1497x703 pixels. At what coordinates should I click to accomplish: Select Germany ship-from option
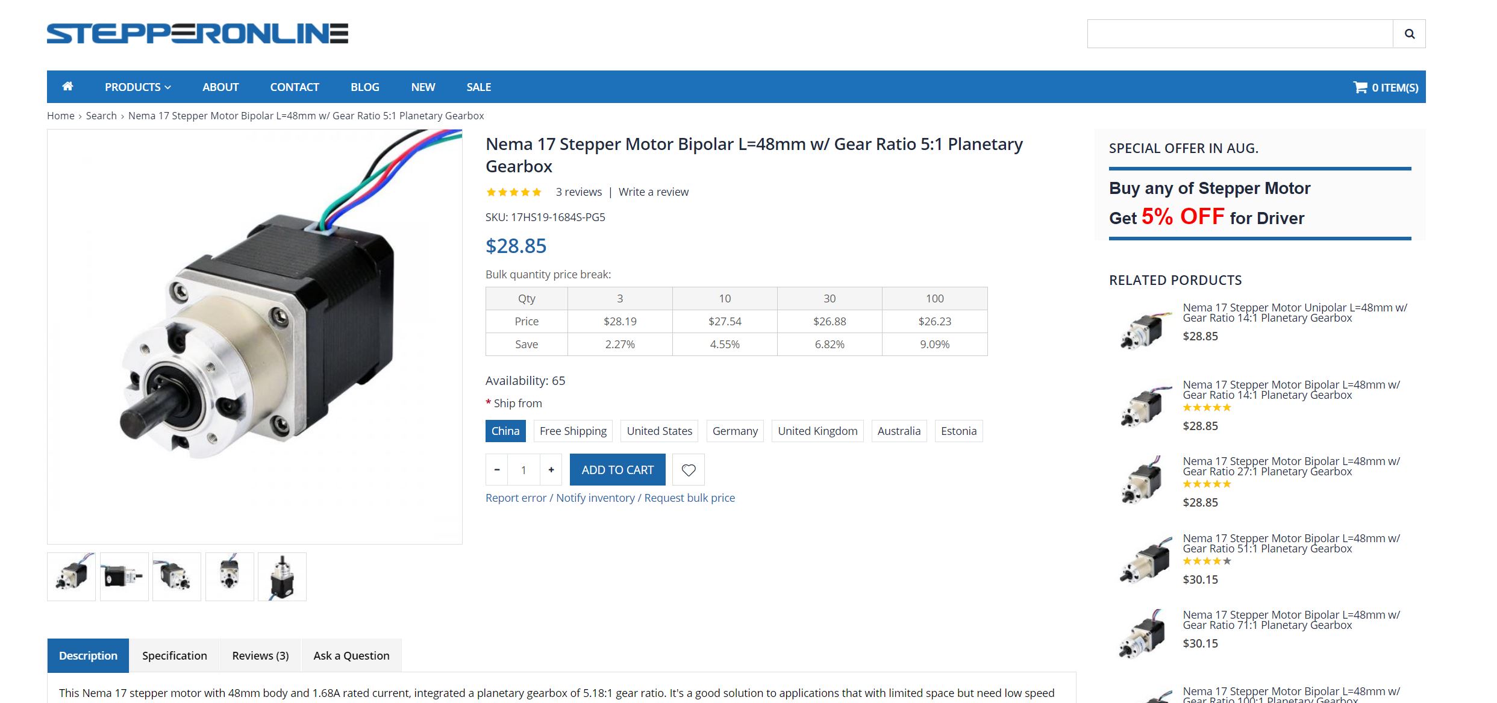pyautogui.click(x=734, y=431)
